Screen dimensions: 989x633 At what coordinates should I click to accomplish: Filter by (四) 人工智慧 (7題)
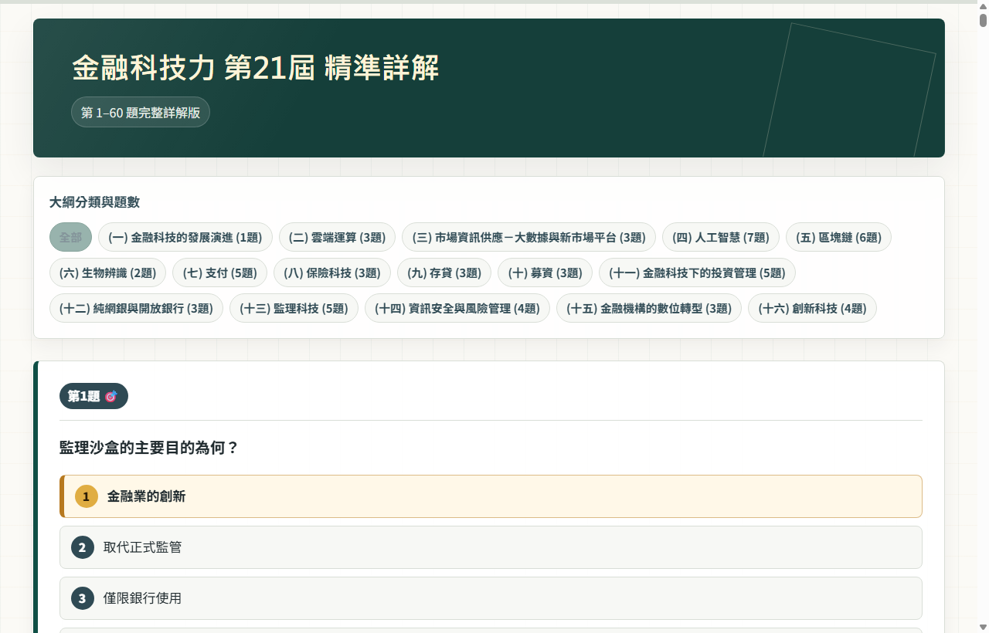pos(721,237)
